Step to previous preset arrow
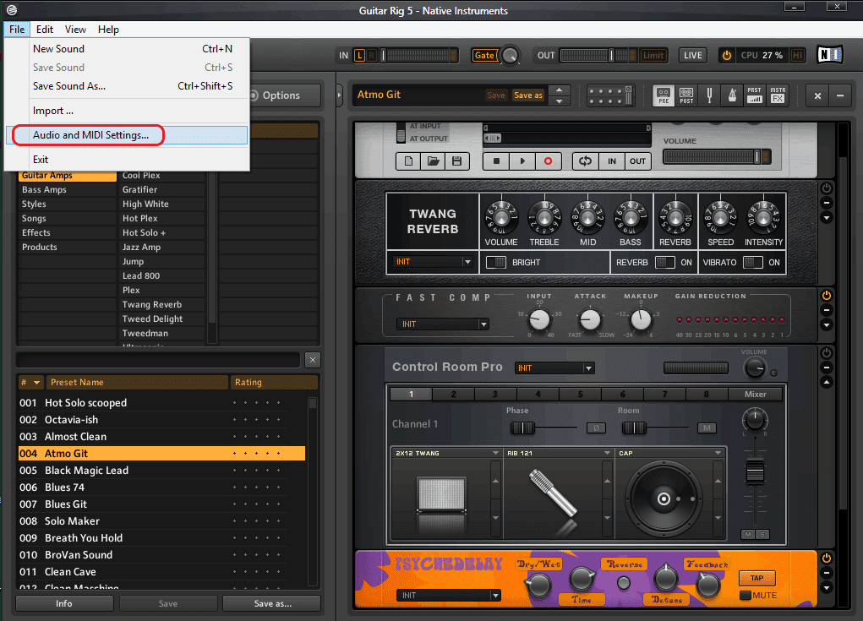Viewport: 863px width, 621px height. coord(560,90)
